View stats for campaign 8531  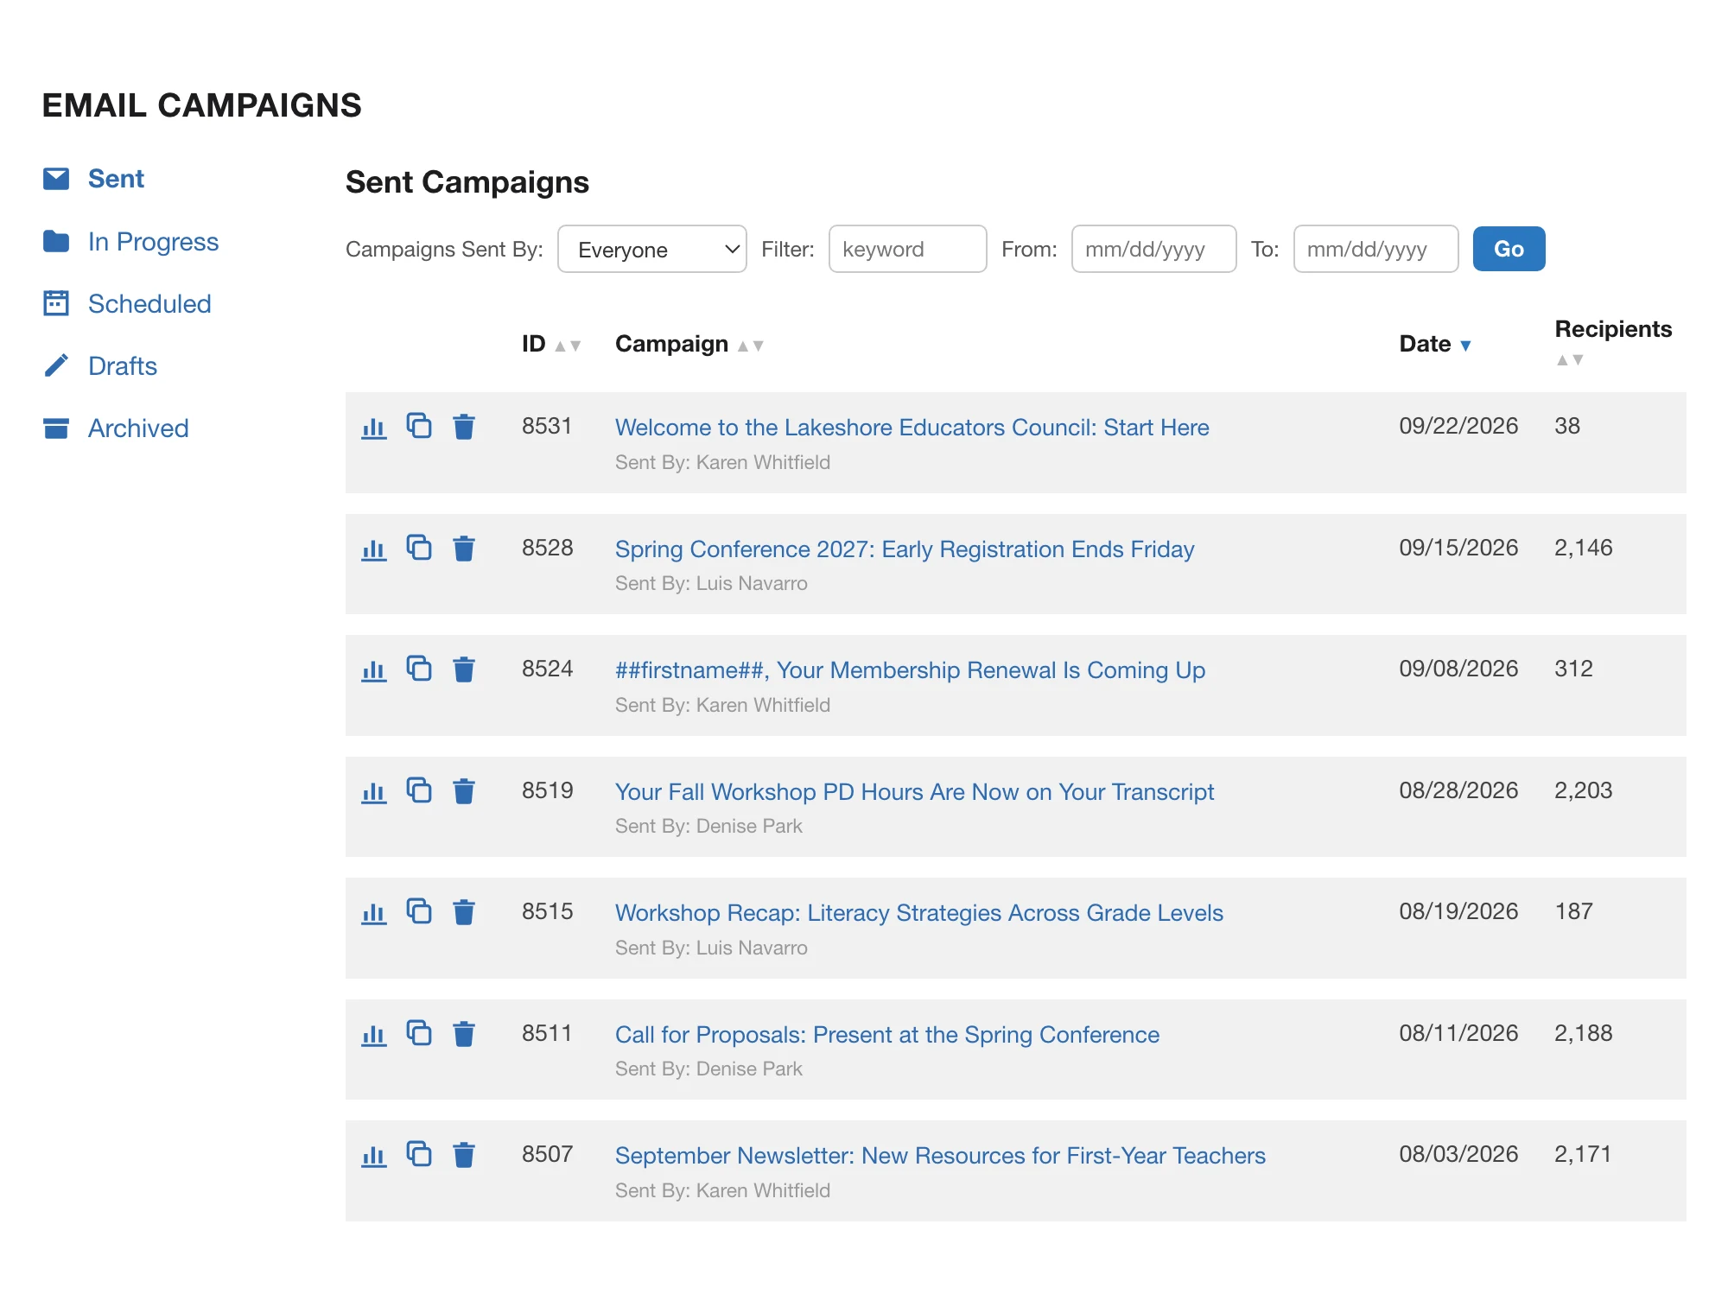point(373,427)
